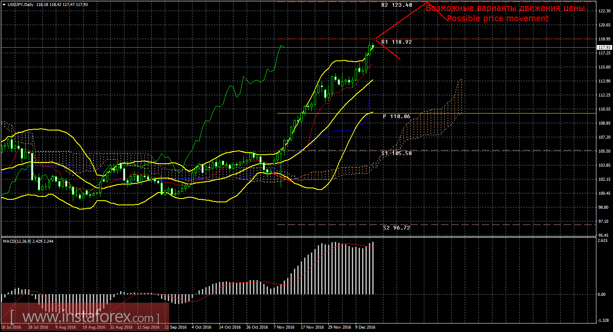Click the 107.20 price axis label
Viewport: 613px width, 332px height.
(604, 137)
